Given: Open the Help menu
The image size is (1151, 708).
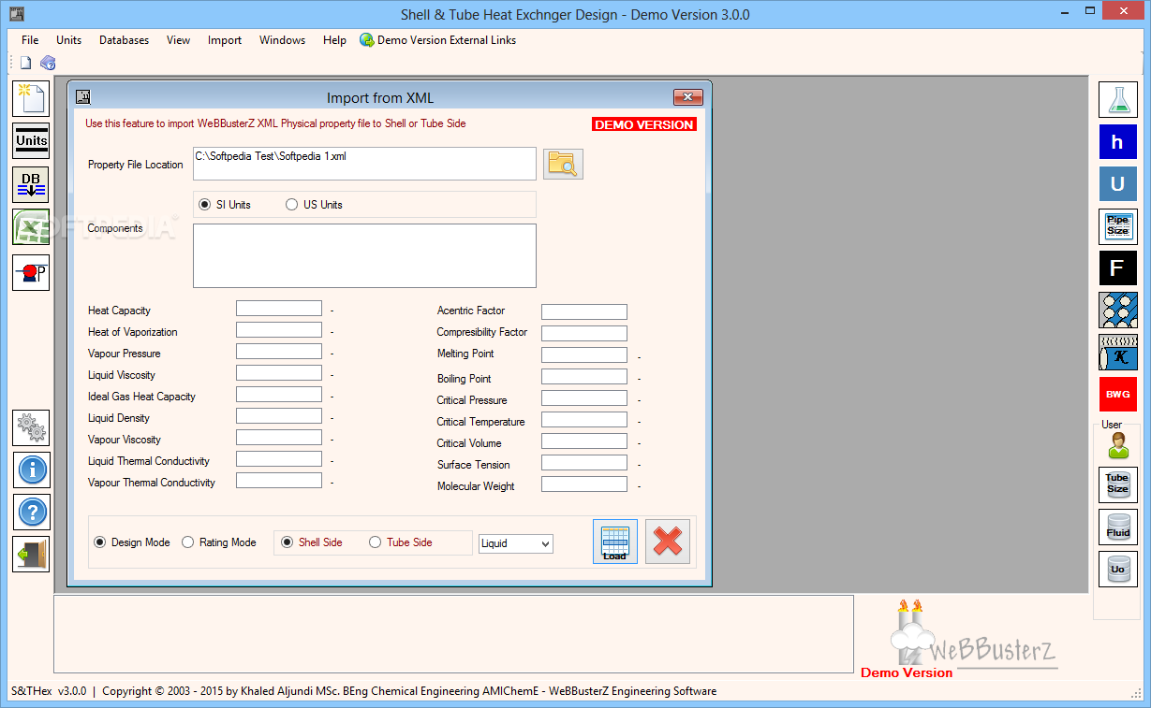Looking at the screenshot, I should tap(334, 40).
